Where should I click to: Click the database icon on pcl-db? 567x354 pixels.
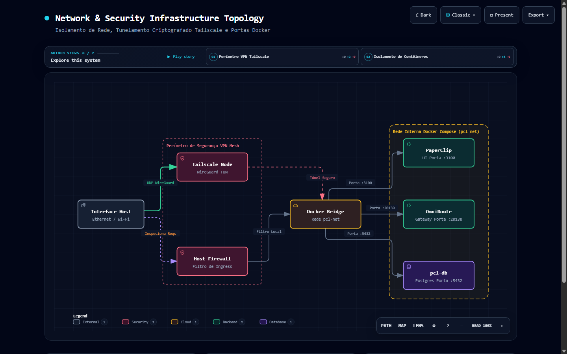[x=409, y=267]
